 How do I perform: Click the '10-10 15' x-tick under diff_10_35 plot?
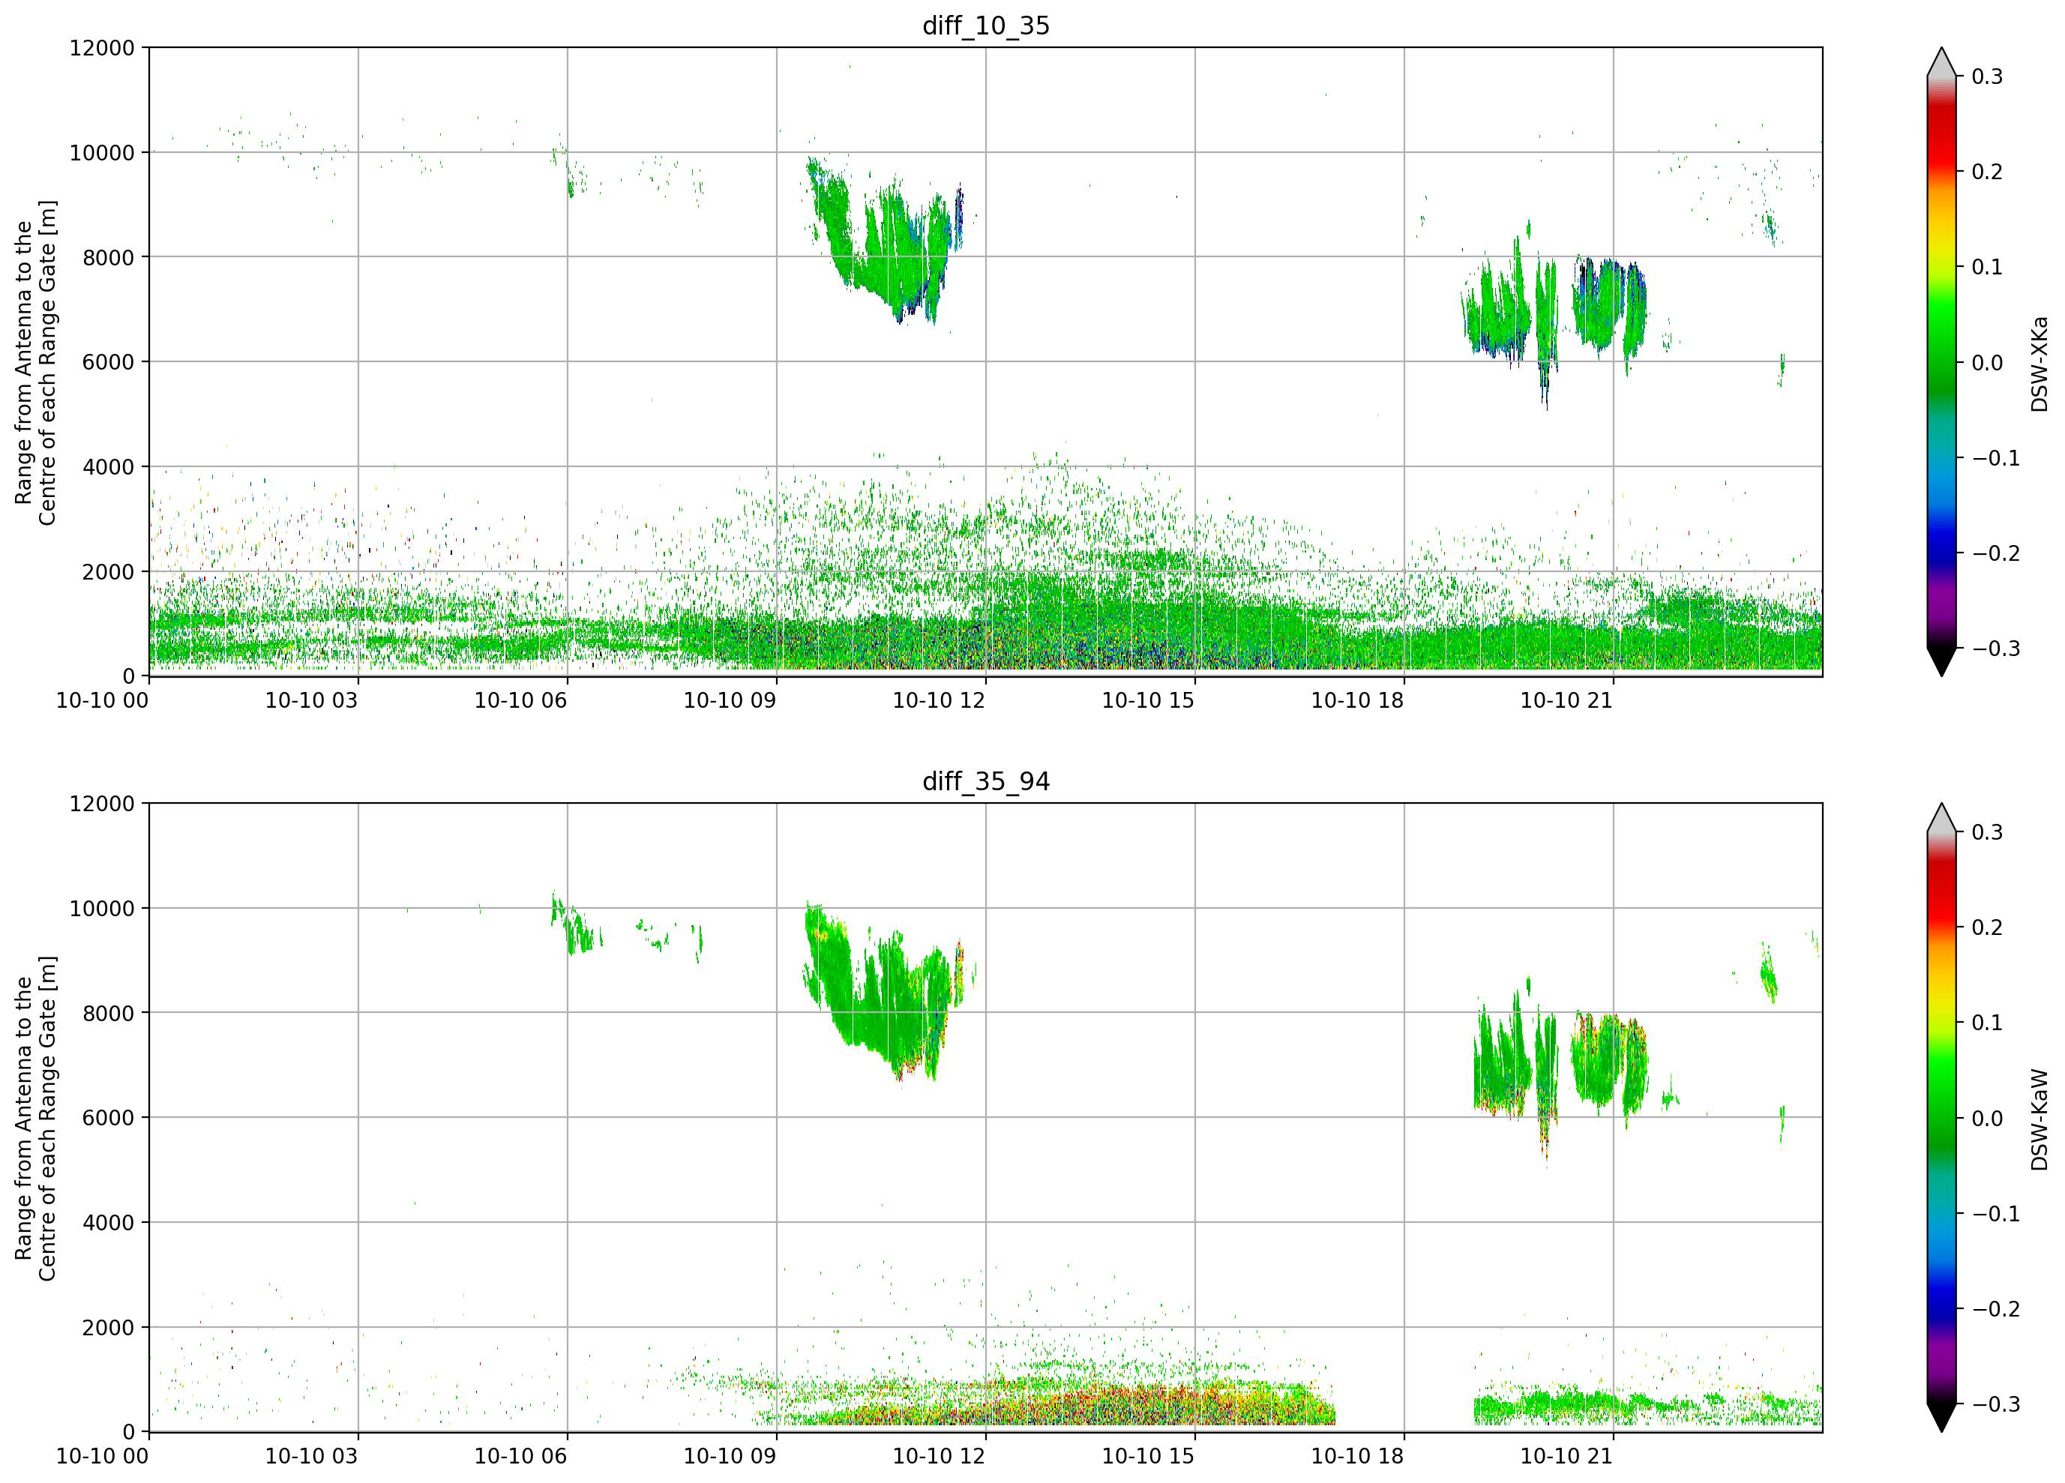coord(1148,700)
